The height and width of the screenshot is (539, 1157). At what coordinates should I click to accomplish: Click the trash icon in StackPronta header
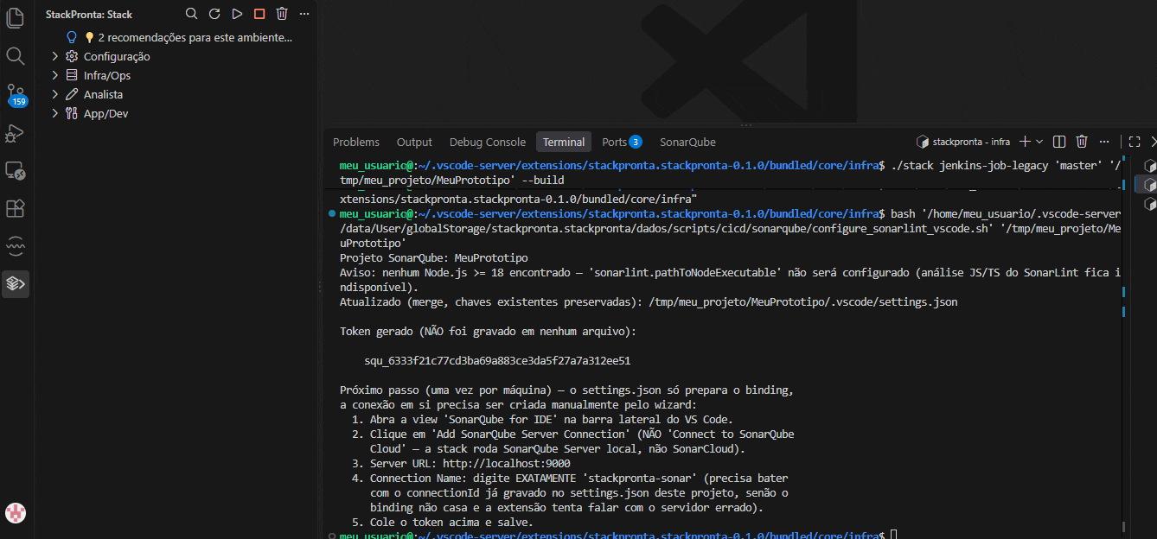click(x=282, y=14)
